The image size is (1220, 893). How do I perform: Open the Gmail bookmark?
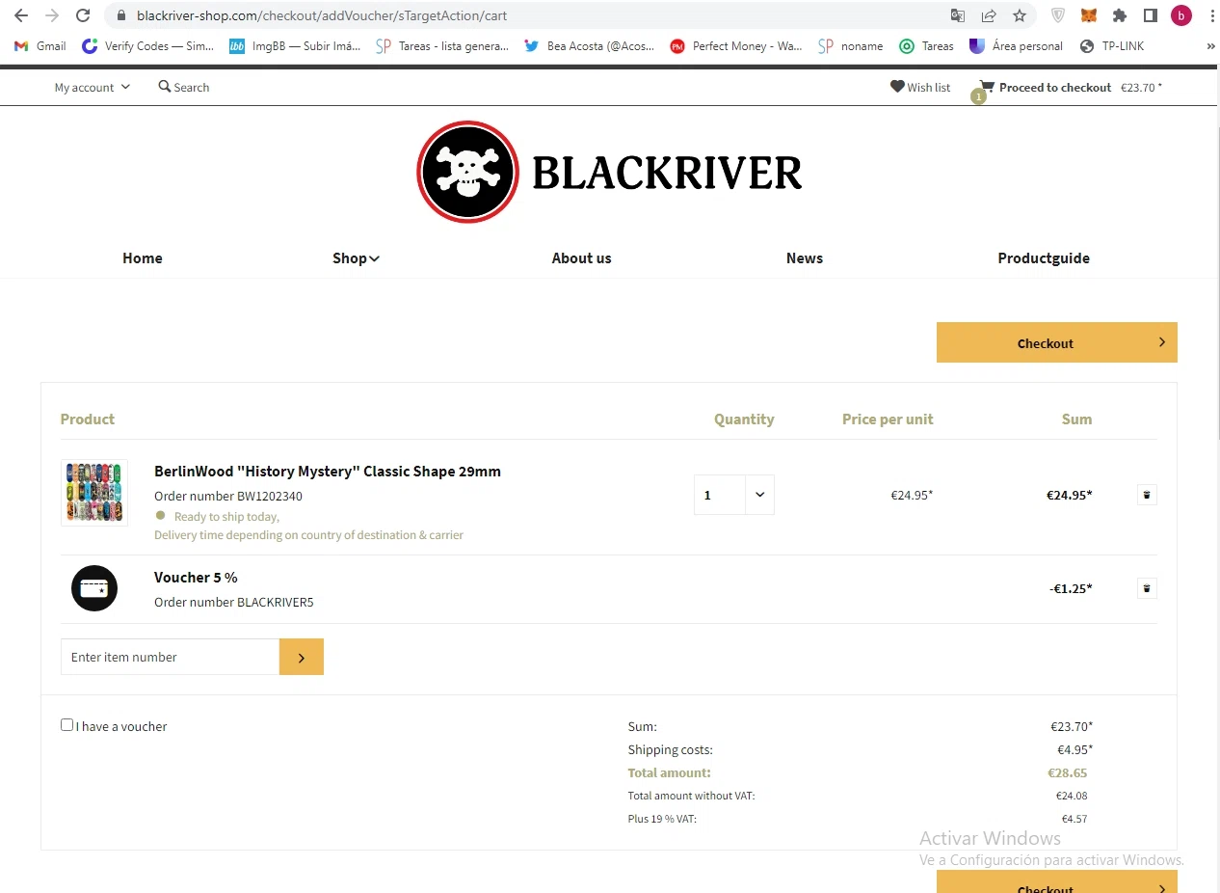(x=40, y=45)
